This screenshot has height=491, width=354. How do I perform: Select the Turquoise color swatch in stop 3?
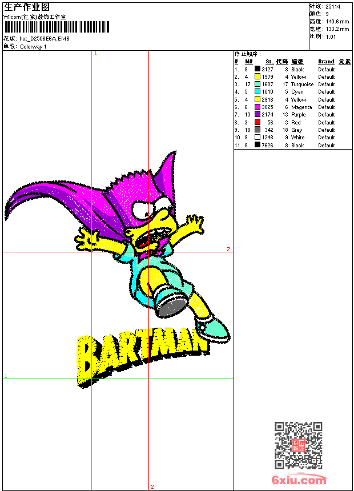[x=257, y=84]
